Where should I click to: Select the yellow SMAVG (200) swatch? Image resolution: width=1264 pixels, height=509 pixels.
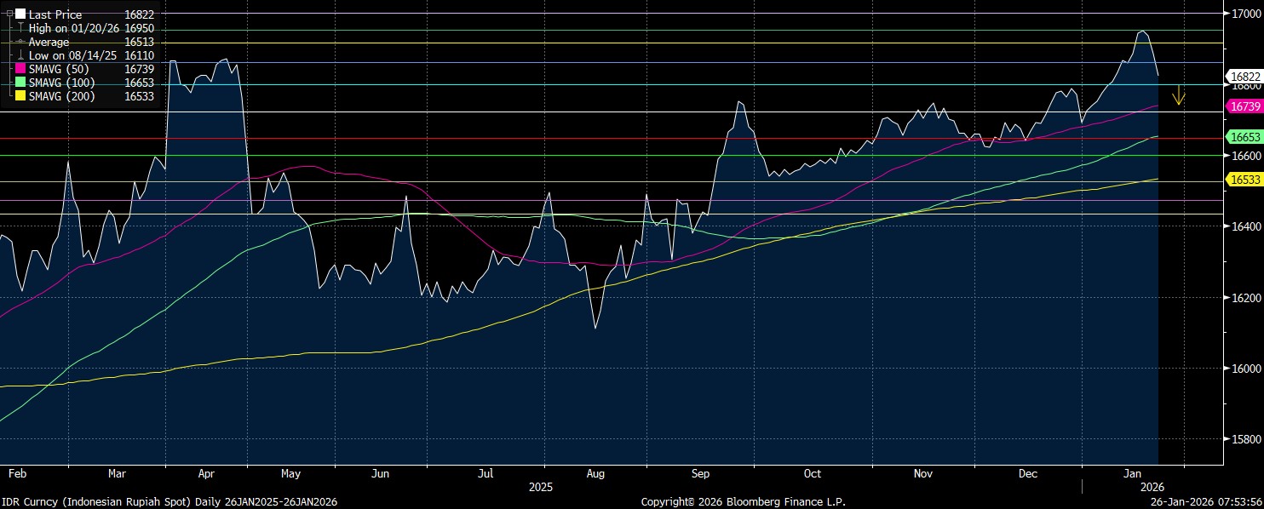[x=21, y=96]
